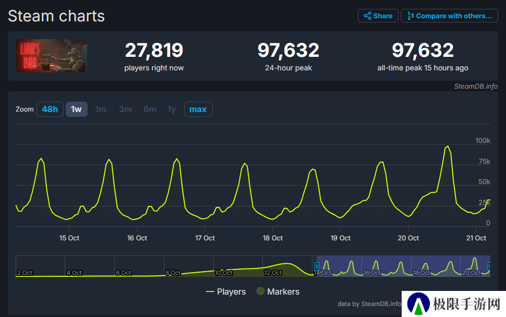Open the Liar's Bar game thumbnail
This screenshot has height=317, width=506.
coord(51,56)
